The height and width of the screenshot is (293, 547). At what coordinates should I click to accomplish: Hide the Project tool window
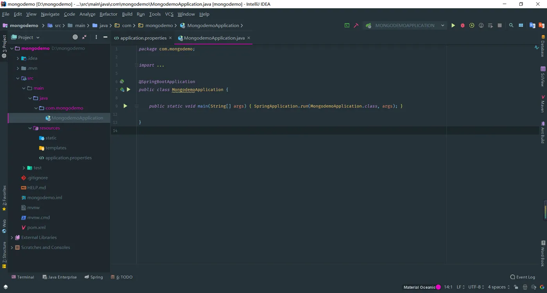point(105,37)
